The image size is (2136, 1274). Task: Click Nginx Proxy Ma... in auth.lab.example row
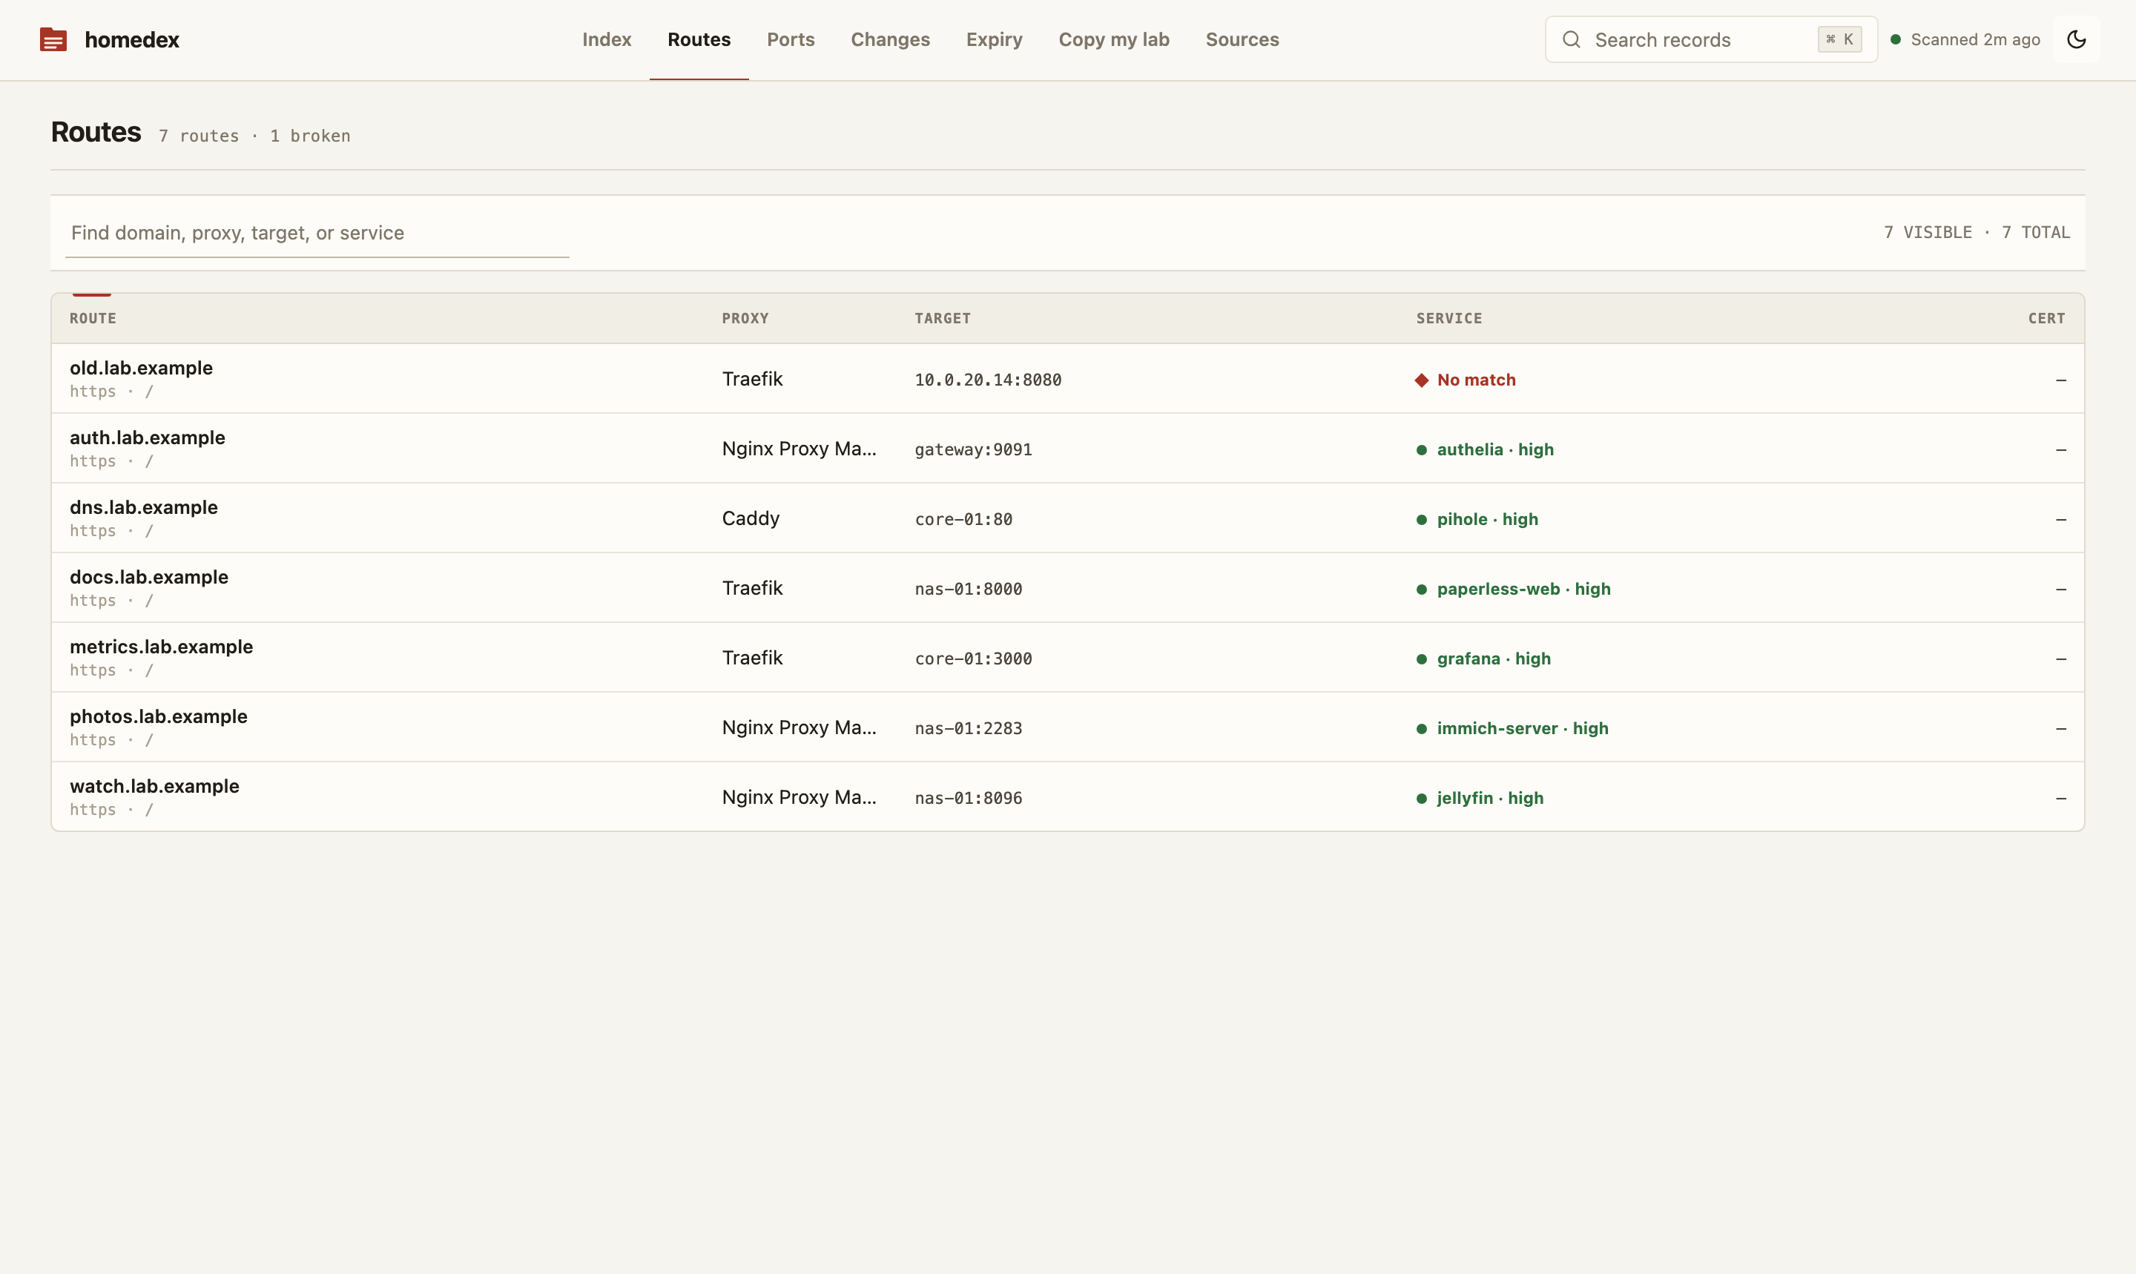click(799, 449)
